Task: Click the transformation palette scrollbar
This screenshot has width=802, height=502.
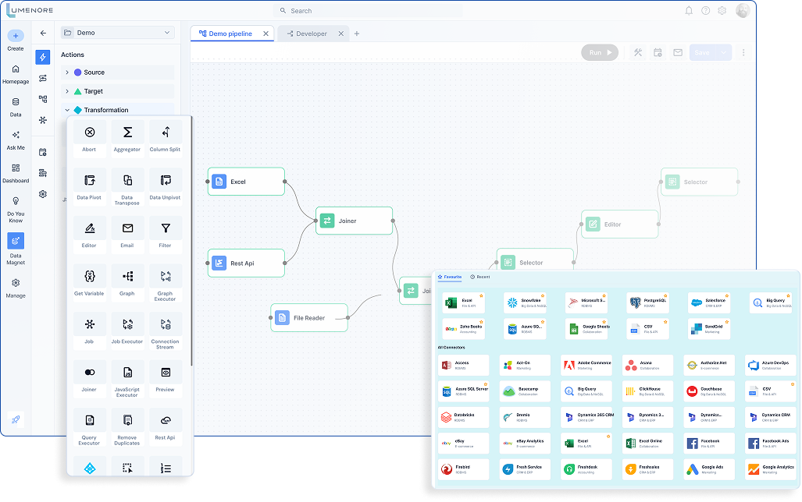Action: (192, 241)
